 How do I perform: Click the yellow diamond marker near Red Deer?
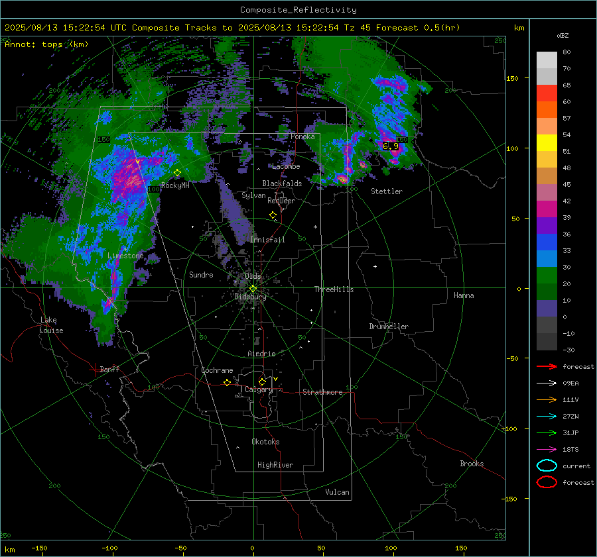click(273, 215)
